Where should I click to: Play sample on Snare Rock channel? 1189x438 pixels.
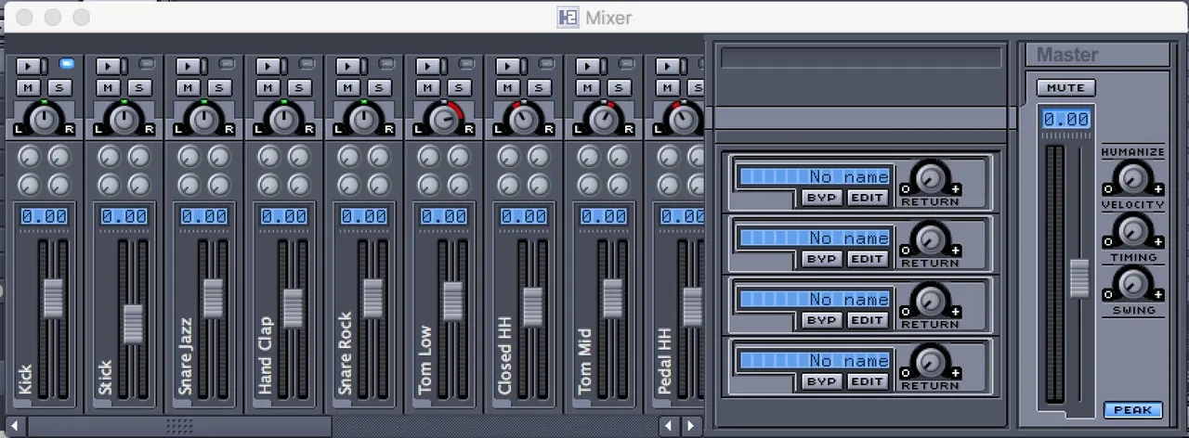point(348,66)
